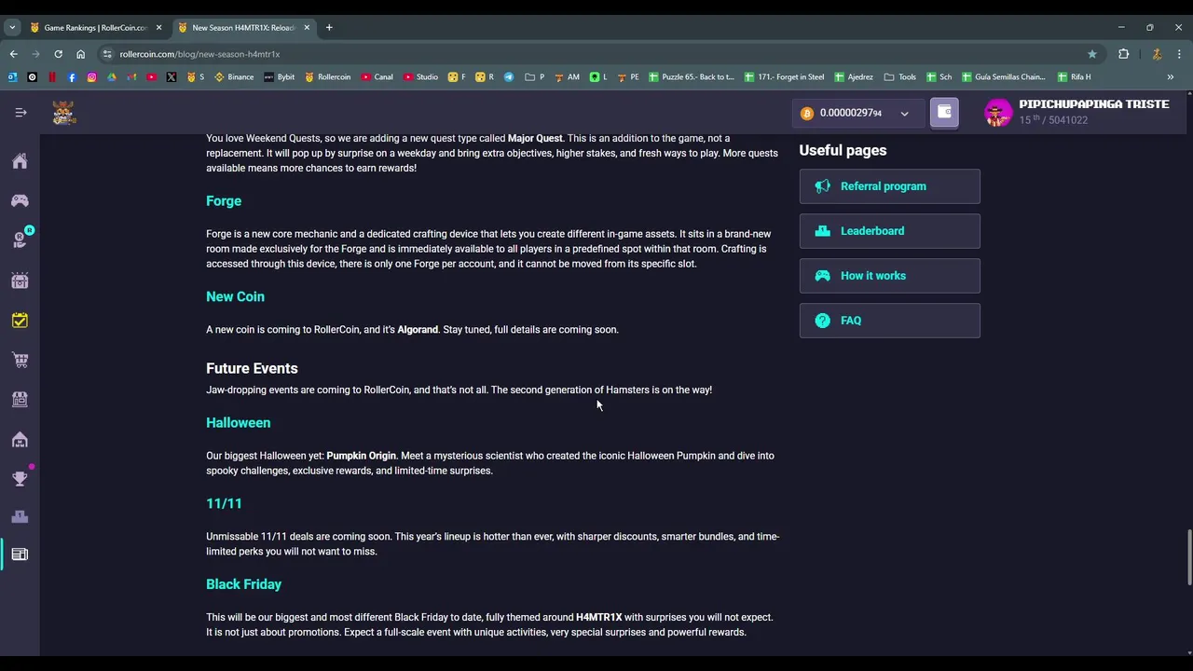The height and width of the screenshot is (671, 1193).
Task: Click the Forge section heading
Action: coord(224,201)
